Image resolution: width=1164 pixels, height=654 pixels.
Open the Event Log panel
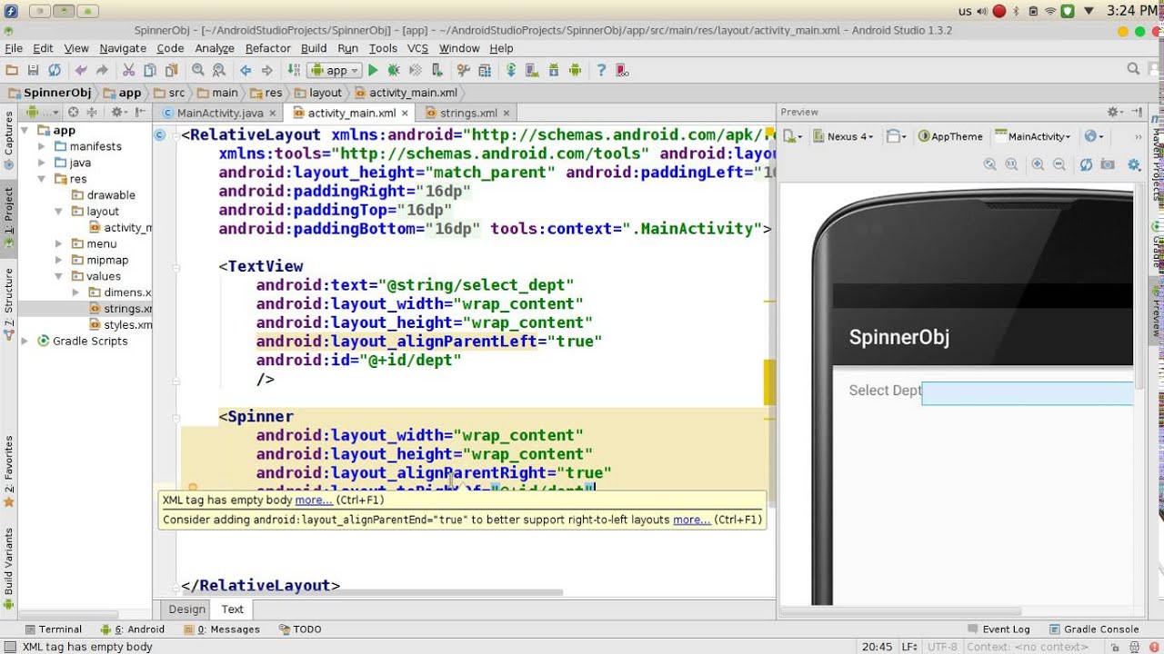pos(998,629)
